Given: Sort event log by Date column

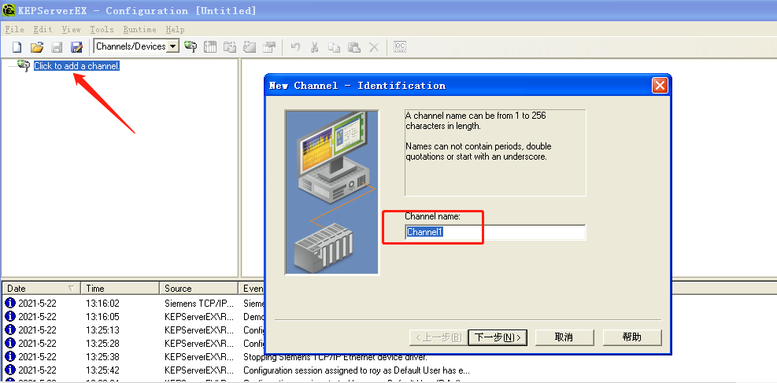Looking at the screenshot, I should coord(39,289).
